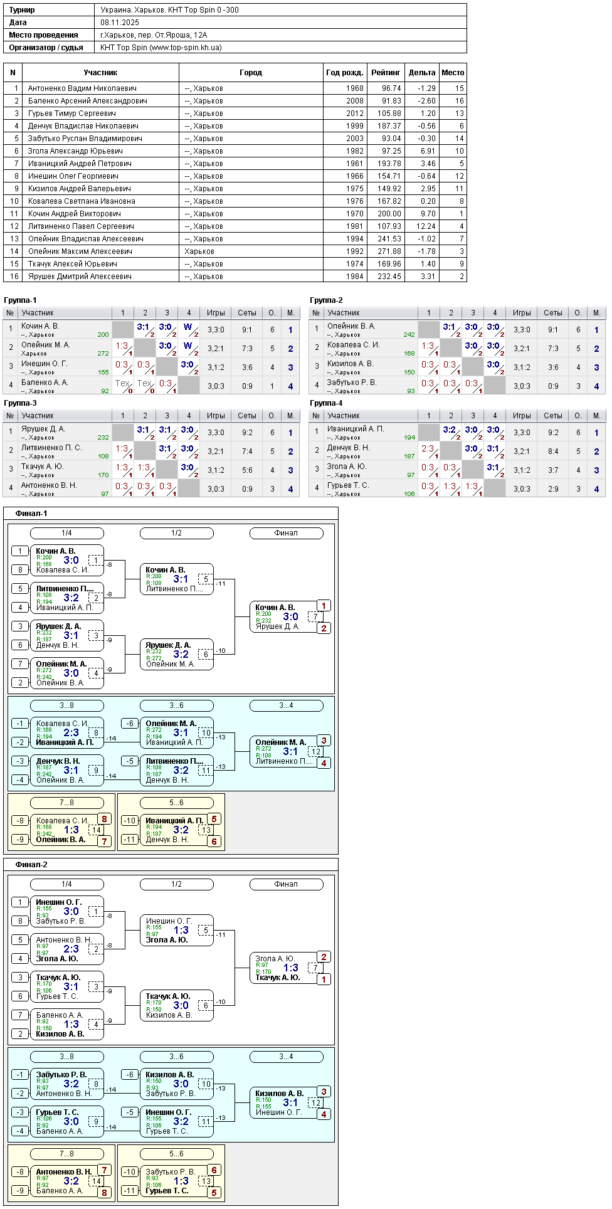Select participant Инешин Олег Георгиевич

[x=73, y=176]
